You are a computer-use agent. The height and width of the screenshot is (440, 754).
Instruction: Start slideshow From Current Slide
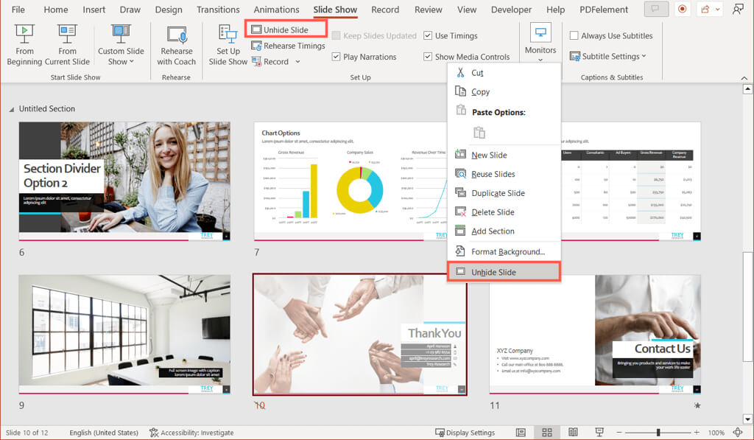(67, 45)
